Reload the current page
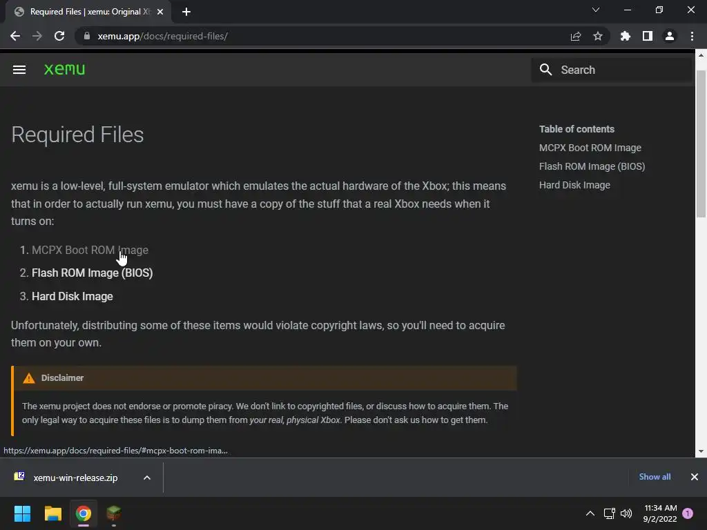The image size is (707, 530). click(x=59, y=36)
